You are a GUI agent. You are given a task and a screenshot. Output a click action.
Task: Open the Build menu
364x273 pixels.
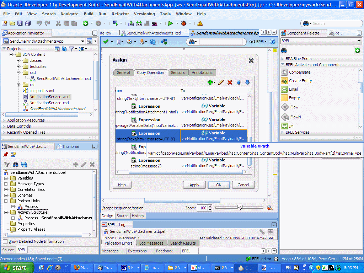click(x=89, y=14)
